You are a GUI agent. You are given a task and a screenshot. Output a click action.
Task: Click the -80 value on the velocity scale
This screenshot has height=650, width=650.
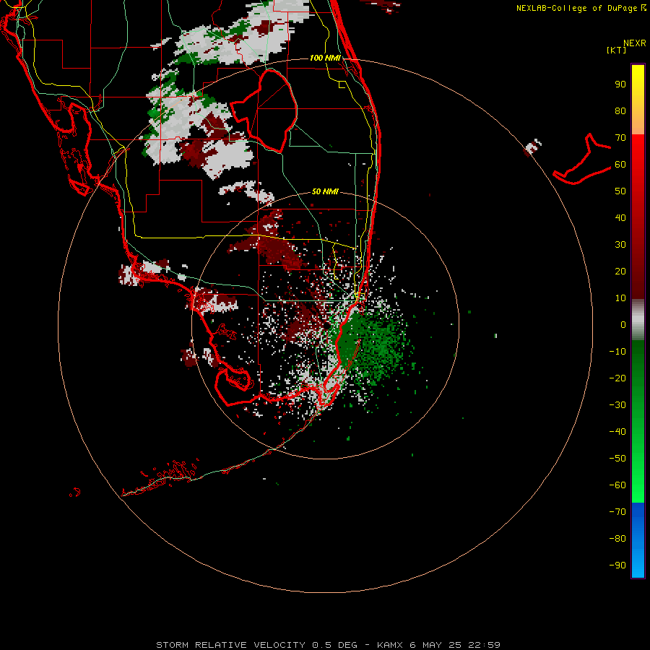pos(617,539)
